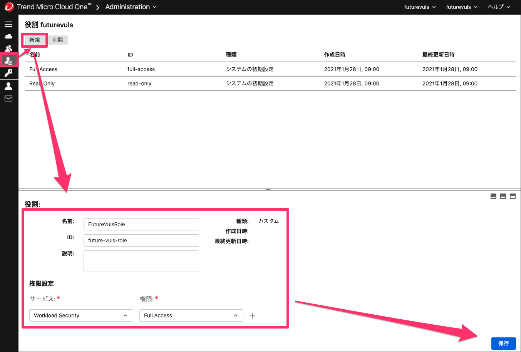Viewport: 521px width, 352px height.
Task: Open the ヘルプ help menu
Action: click(x=499, y=7)
